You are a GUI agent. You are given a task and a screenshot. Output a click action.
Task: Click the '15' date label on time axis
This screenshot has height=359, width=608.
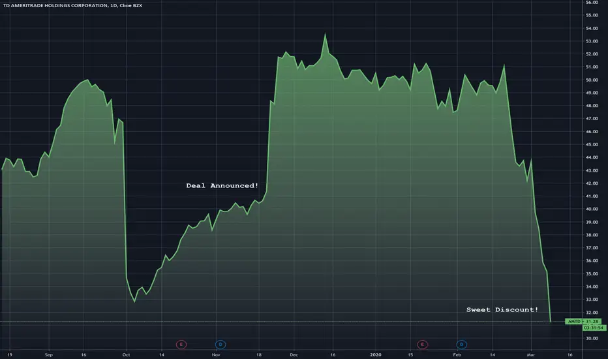tap(410, 354)
